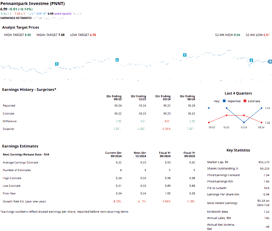Click the Market Cap, $K statistic label
The width and height of the screenshot is (272, 231).
pos(218,162)
